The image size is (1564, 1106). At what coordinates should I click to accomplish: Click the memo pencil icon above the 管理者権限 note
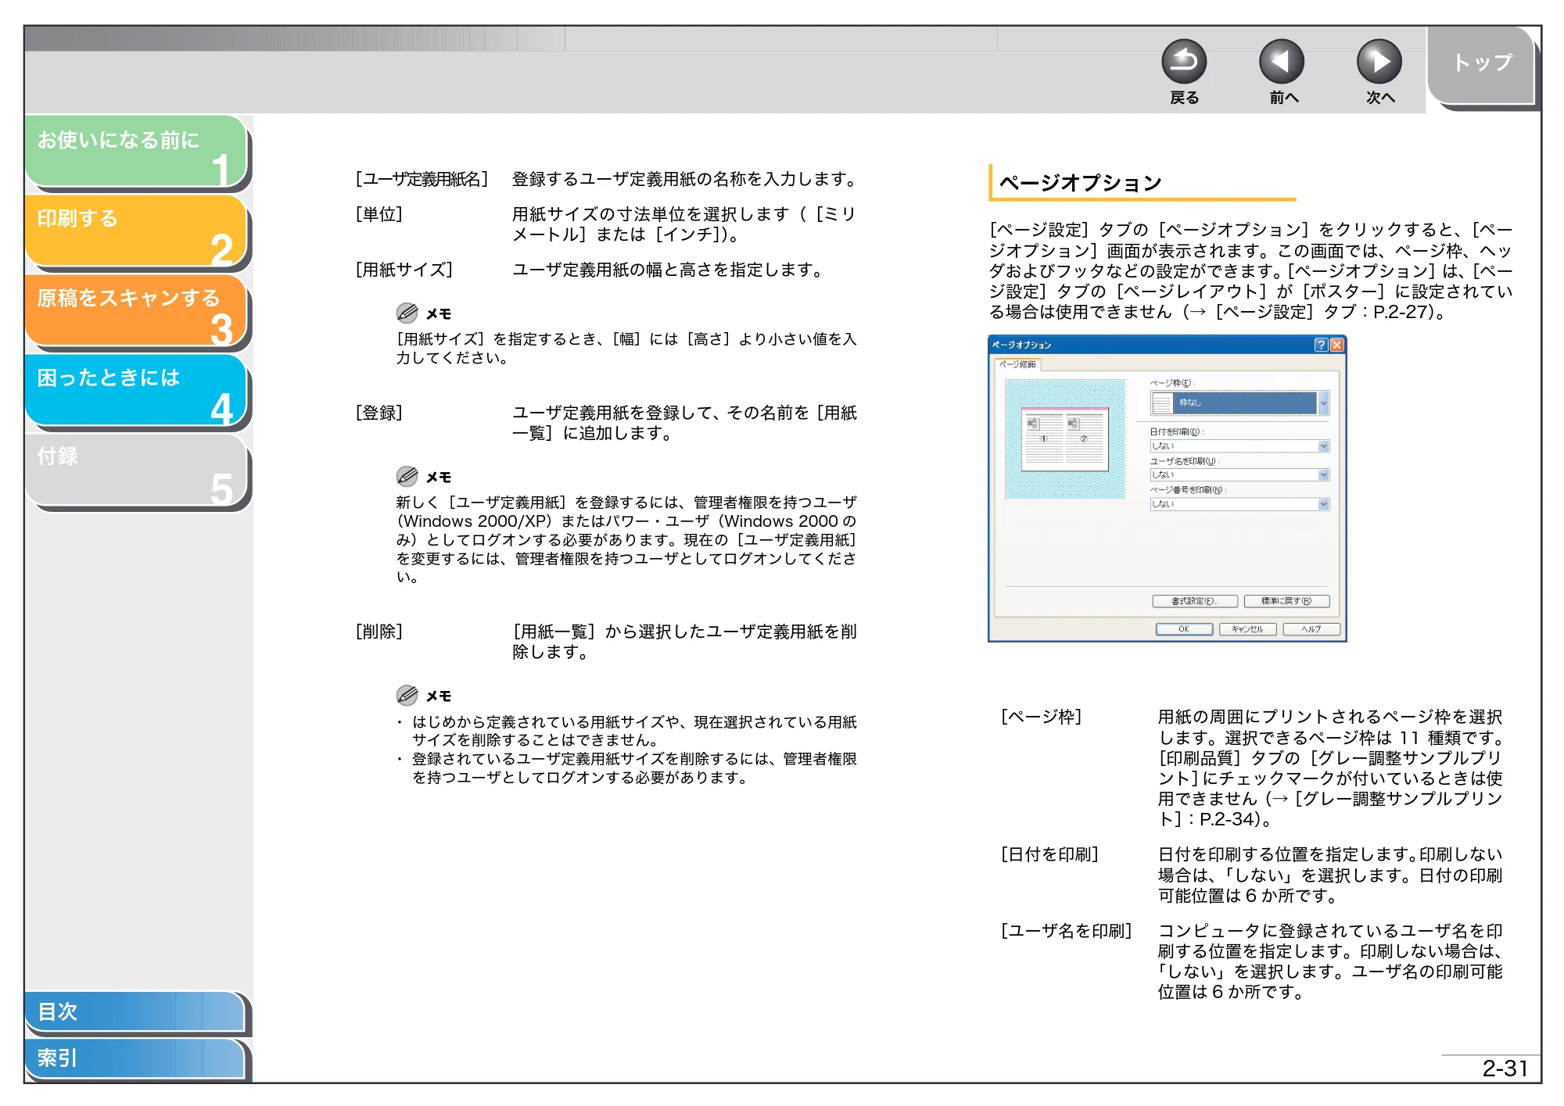pos(407,476)
